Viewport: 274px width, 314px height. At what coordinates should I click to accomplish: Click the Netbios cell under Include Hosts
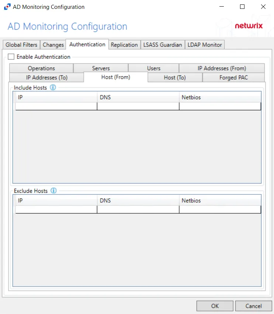point(220,106)
